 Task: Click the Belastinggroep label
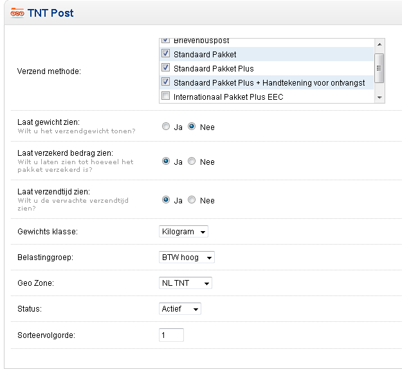tap(46, 257)
